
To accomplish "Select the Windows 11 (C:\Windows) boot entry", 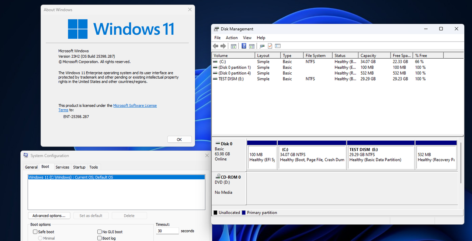I will pos(117,178).
